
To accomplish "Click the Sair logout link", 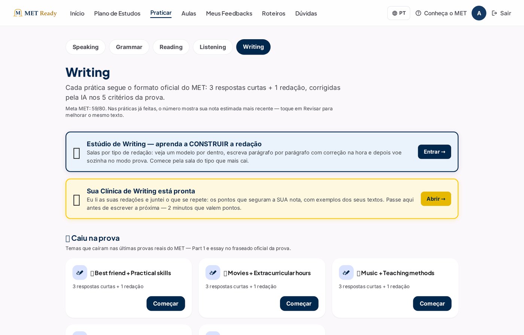I will [502, 13].
